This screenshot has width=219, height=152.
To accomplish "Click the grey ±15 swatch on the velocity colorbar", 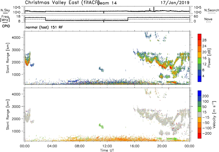I will (200, 114).
